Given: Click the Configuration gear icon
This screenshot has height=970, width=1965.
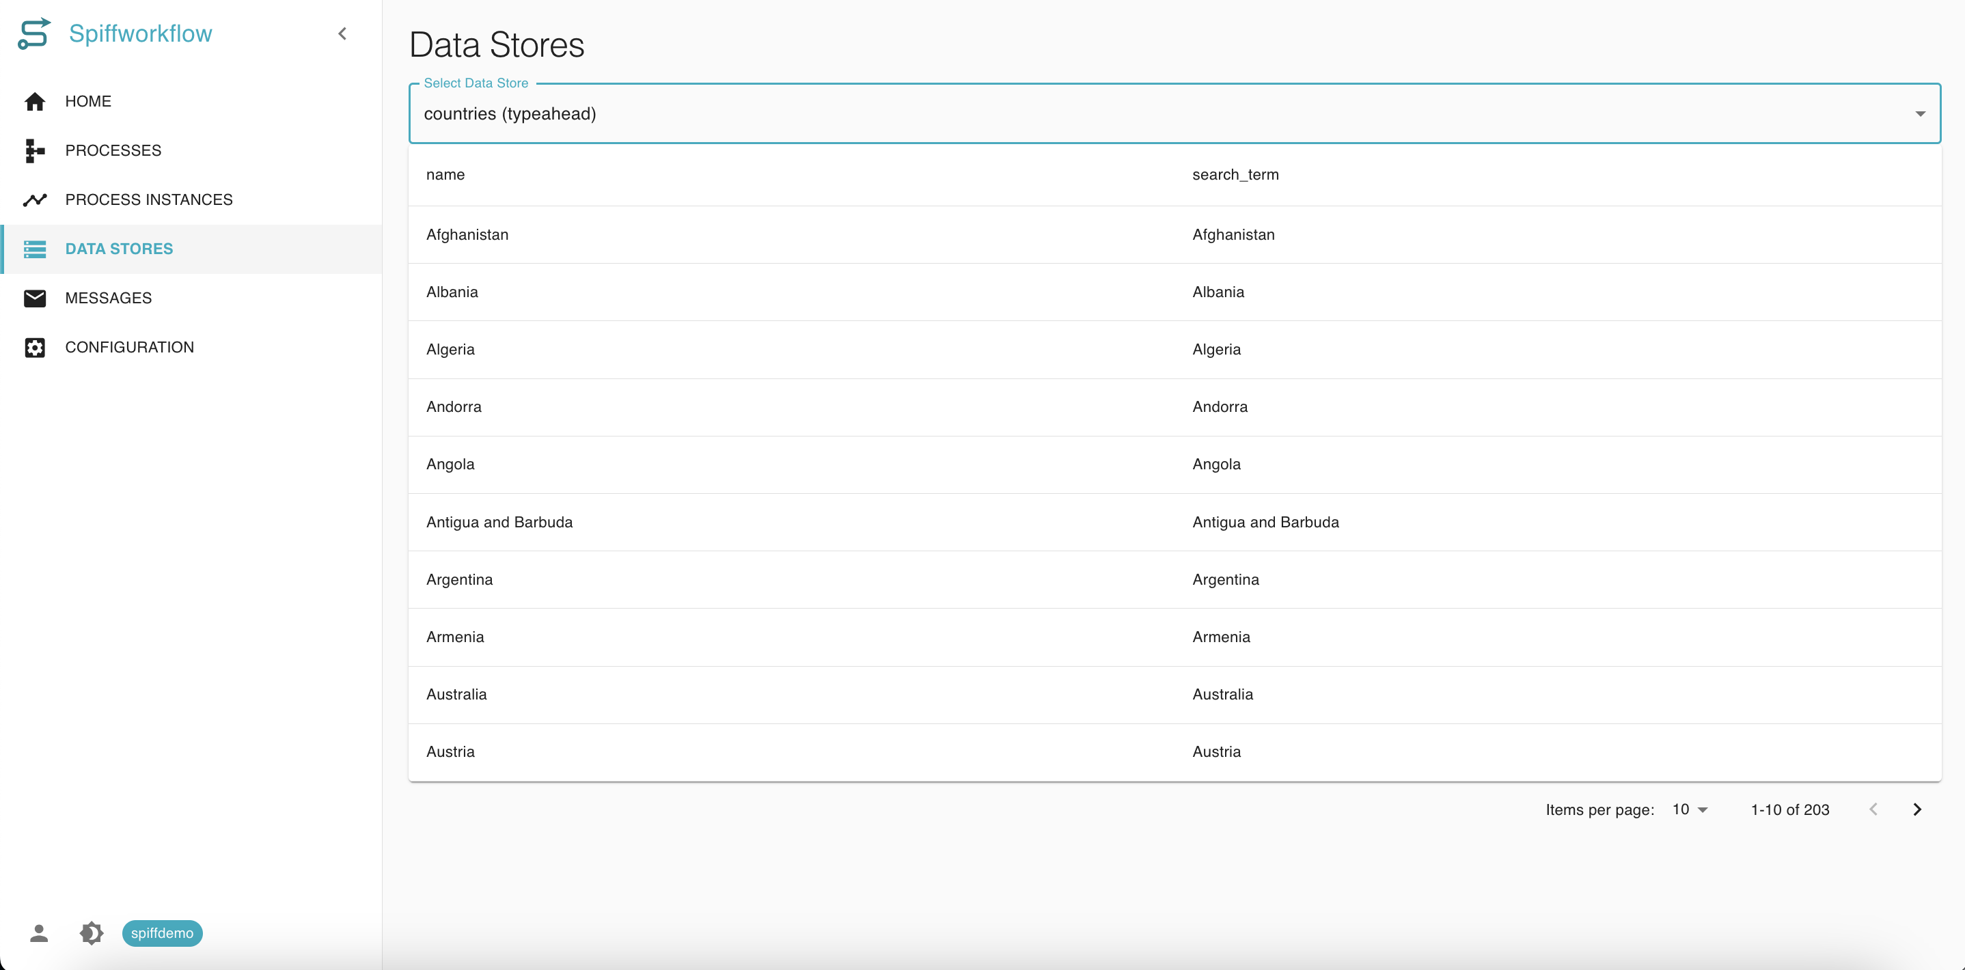Looking at the screenshot, I should pyautogui.click(x=35, y=347).
